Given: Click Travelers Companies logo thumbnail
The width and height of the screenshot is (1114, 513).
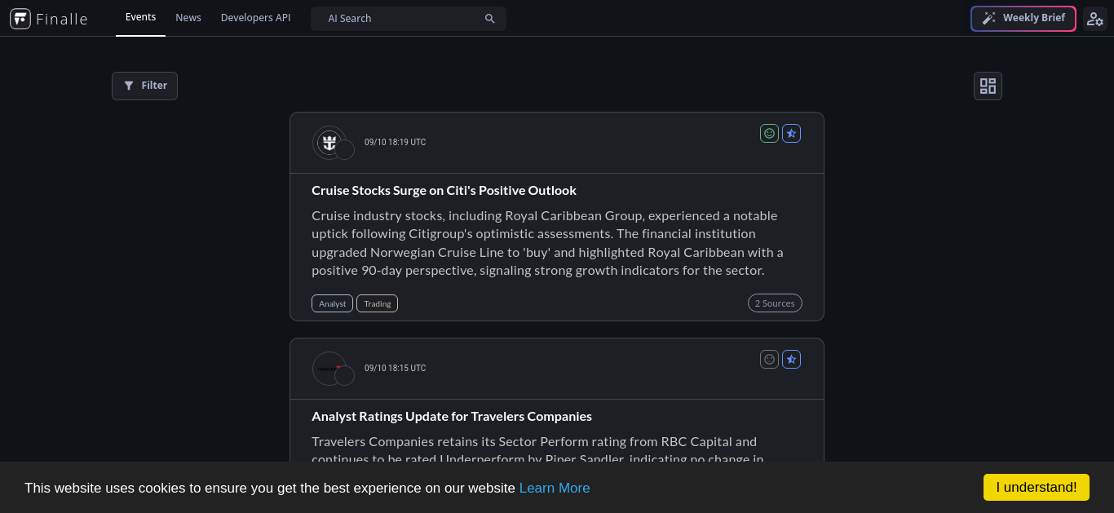Looking at the screenshot, I should (329, 369).
